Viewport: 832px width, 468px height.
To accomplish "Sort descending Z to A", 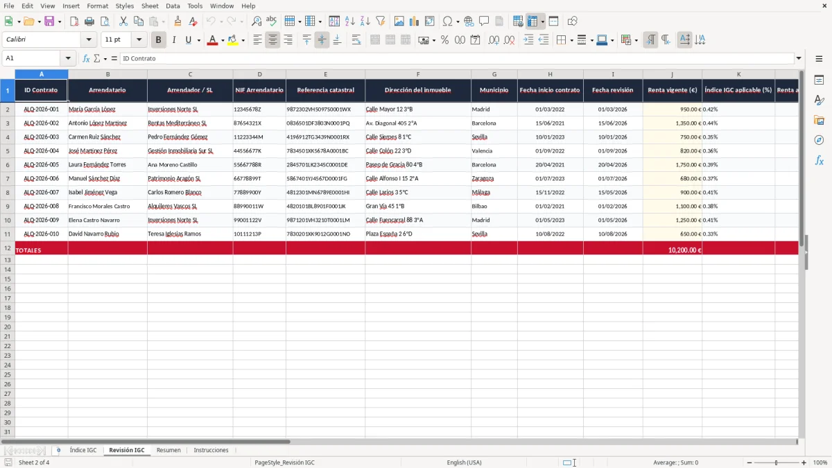I will pyautogui.click(x=365, y=21).
